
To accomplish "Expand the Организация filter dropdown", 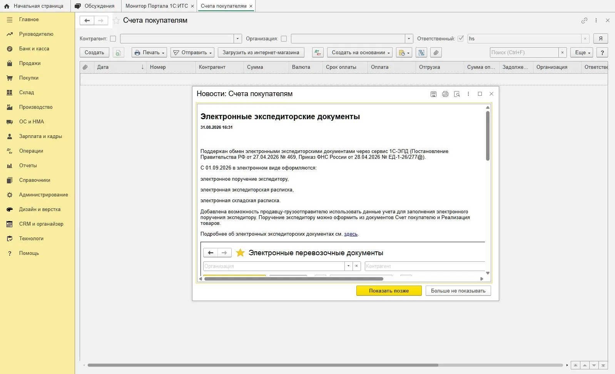I will pos(409,39).
